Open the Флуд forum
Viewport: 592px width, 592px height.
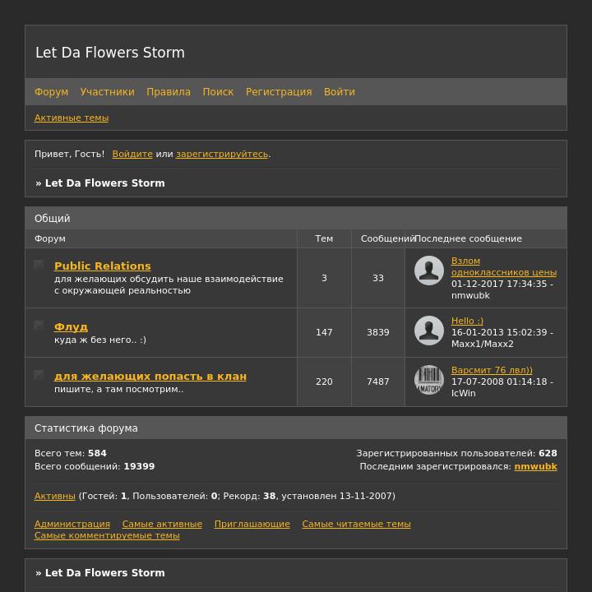pos(71,326)
